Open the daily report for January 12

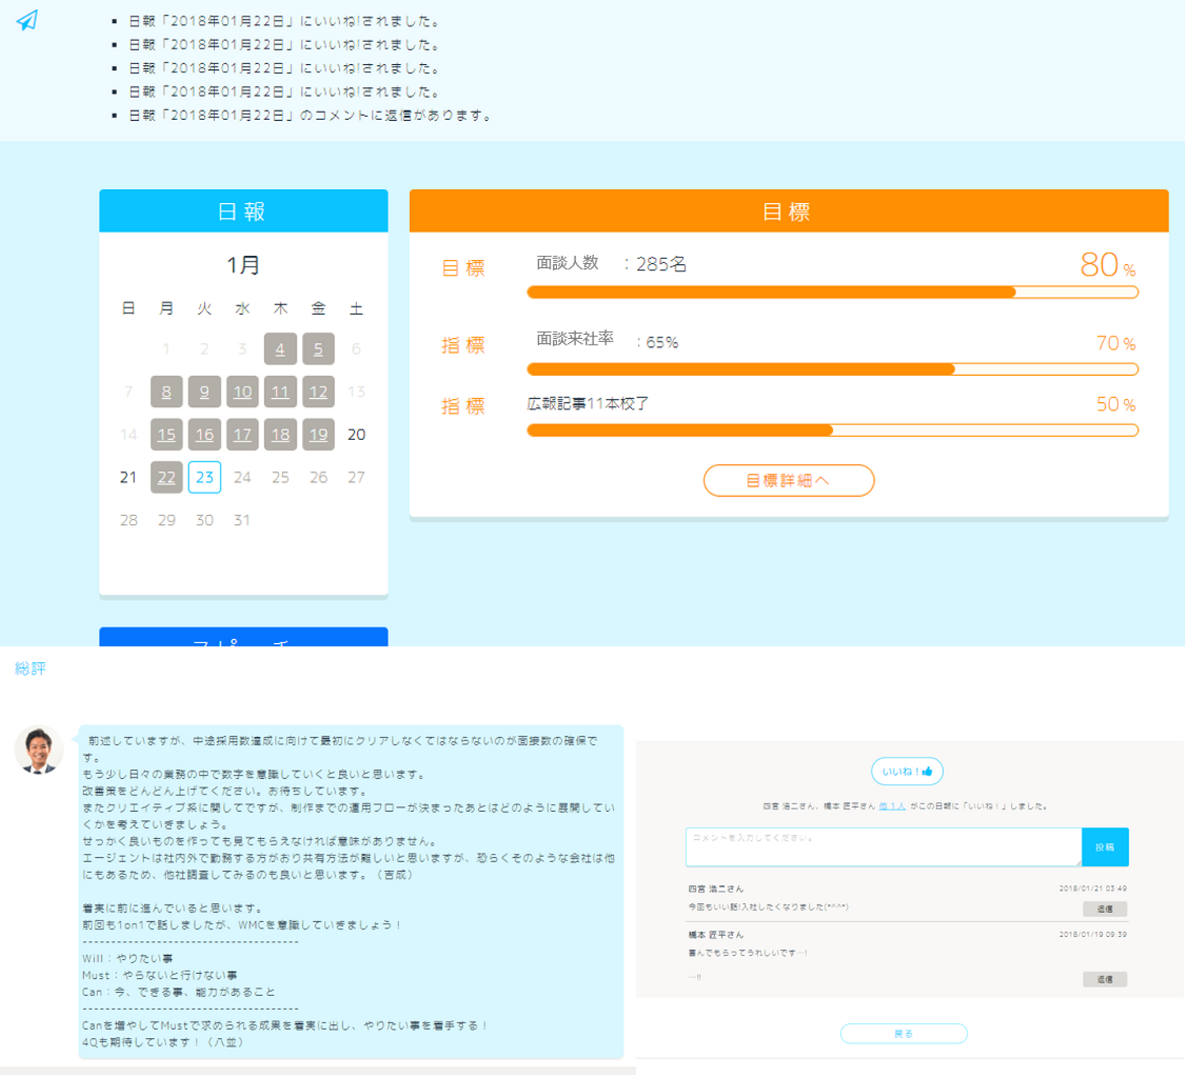[x=318, y=392]
